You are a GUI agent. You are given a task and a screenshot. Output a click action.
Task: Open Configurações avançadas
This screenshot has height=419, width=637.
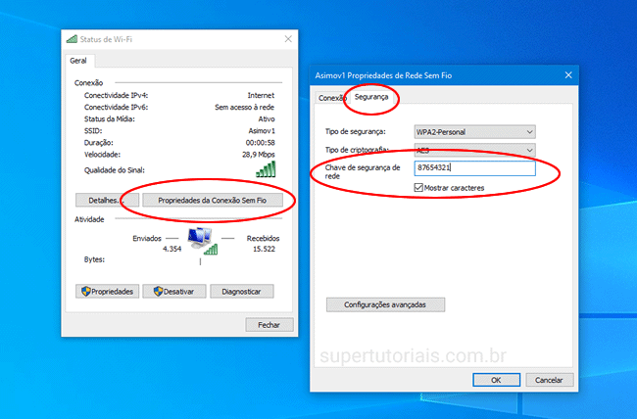tap(385, 304)
